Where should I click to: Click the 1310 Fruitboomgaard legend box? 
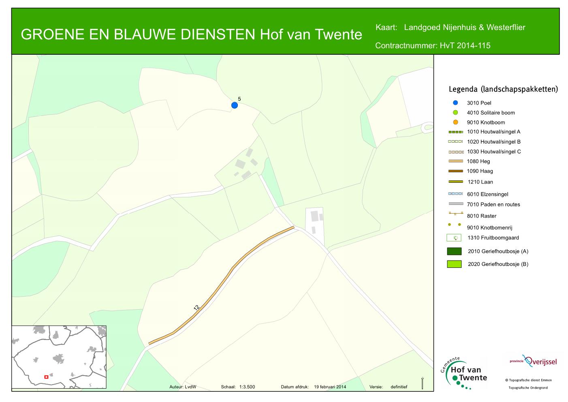[x=454, y=238]
